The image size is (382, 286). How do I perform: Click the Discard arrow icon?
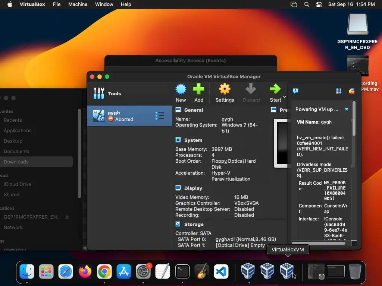tap(251, 89)
